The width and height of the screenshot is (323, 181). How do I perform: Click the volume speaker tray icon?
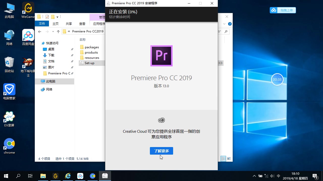coord(272,176)
